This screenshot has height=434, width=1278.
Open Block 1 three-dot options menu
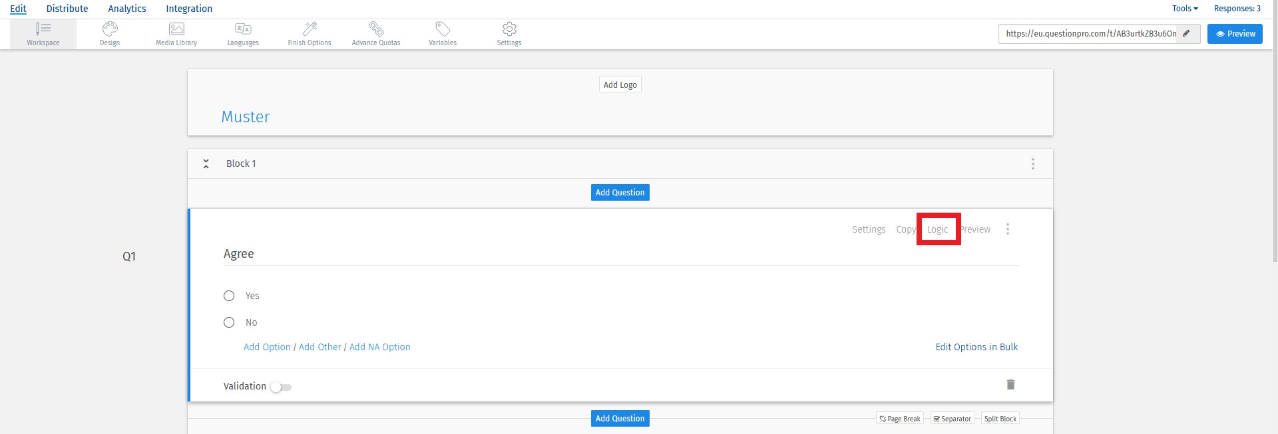point(1033,163)
